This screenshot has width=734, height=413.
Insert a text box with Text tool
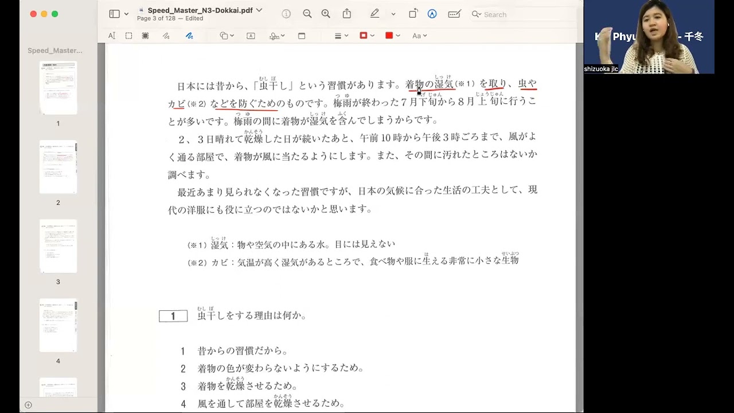pyautogui.click(x=251, y=36)
